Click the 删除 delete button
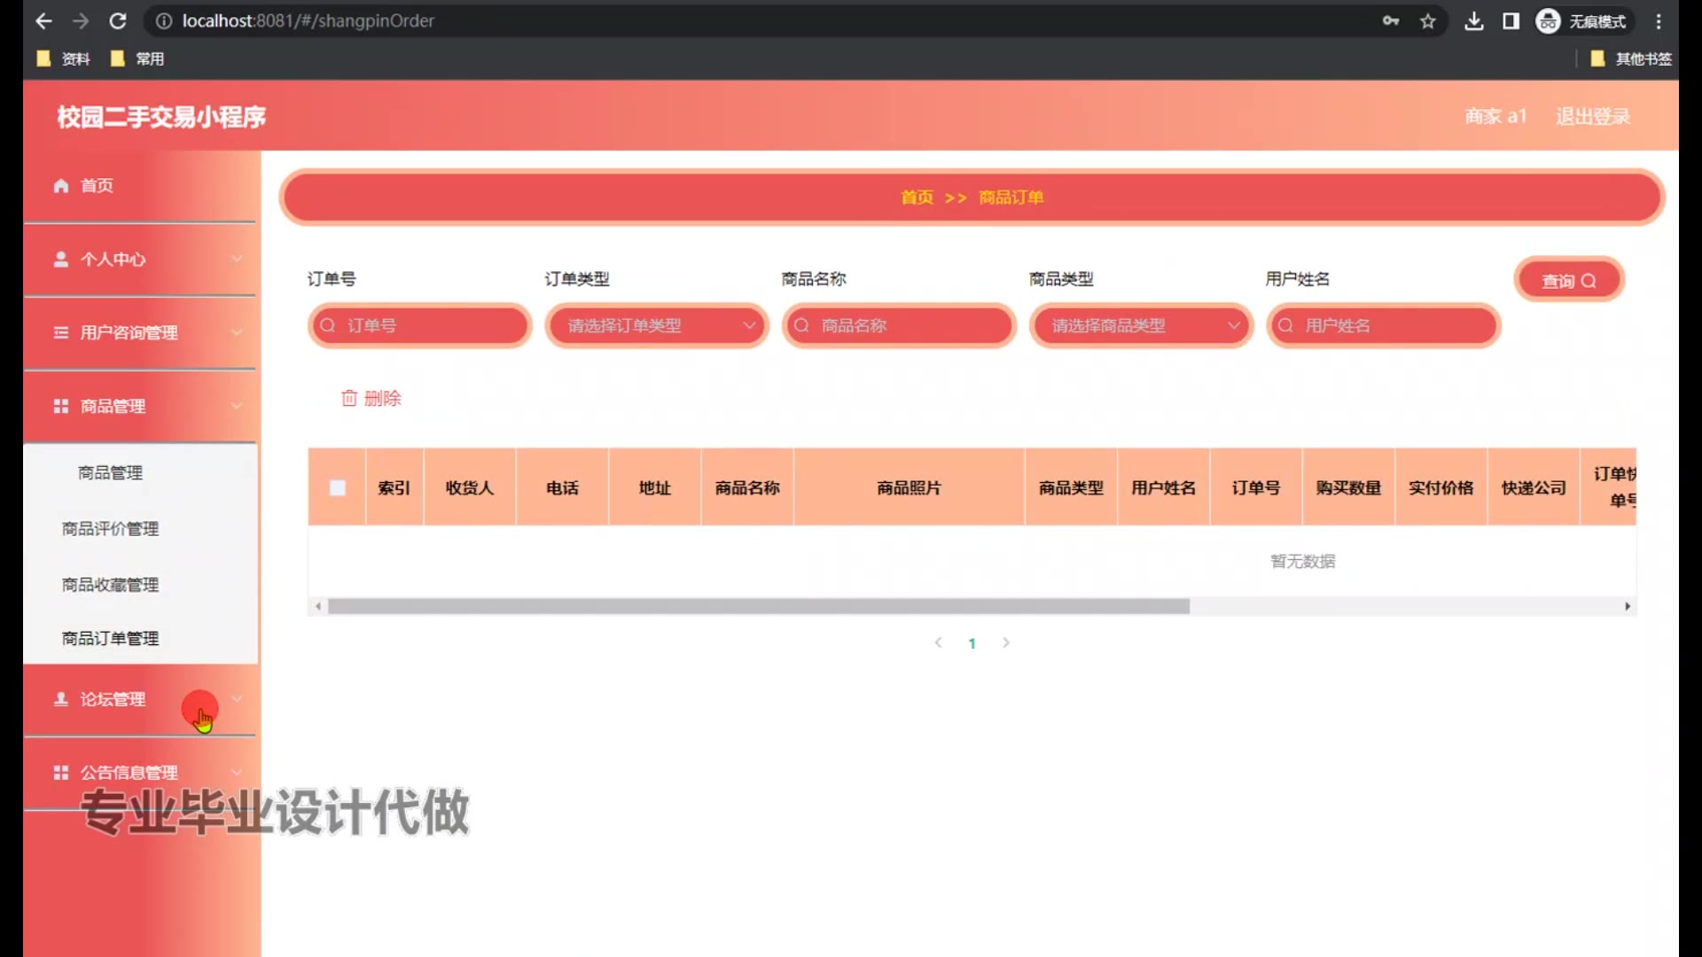Image resolution: width=1702 pixels, height=957 pixels. click(x=371, y=398)
